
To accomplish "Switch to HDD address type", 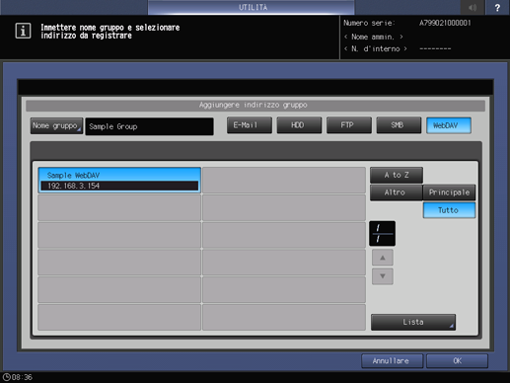I will [299, 125].
